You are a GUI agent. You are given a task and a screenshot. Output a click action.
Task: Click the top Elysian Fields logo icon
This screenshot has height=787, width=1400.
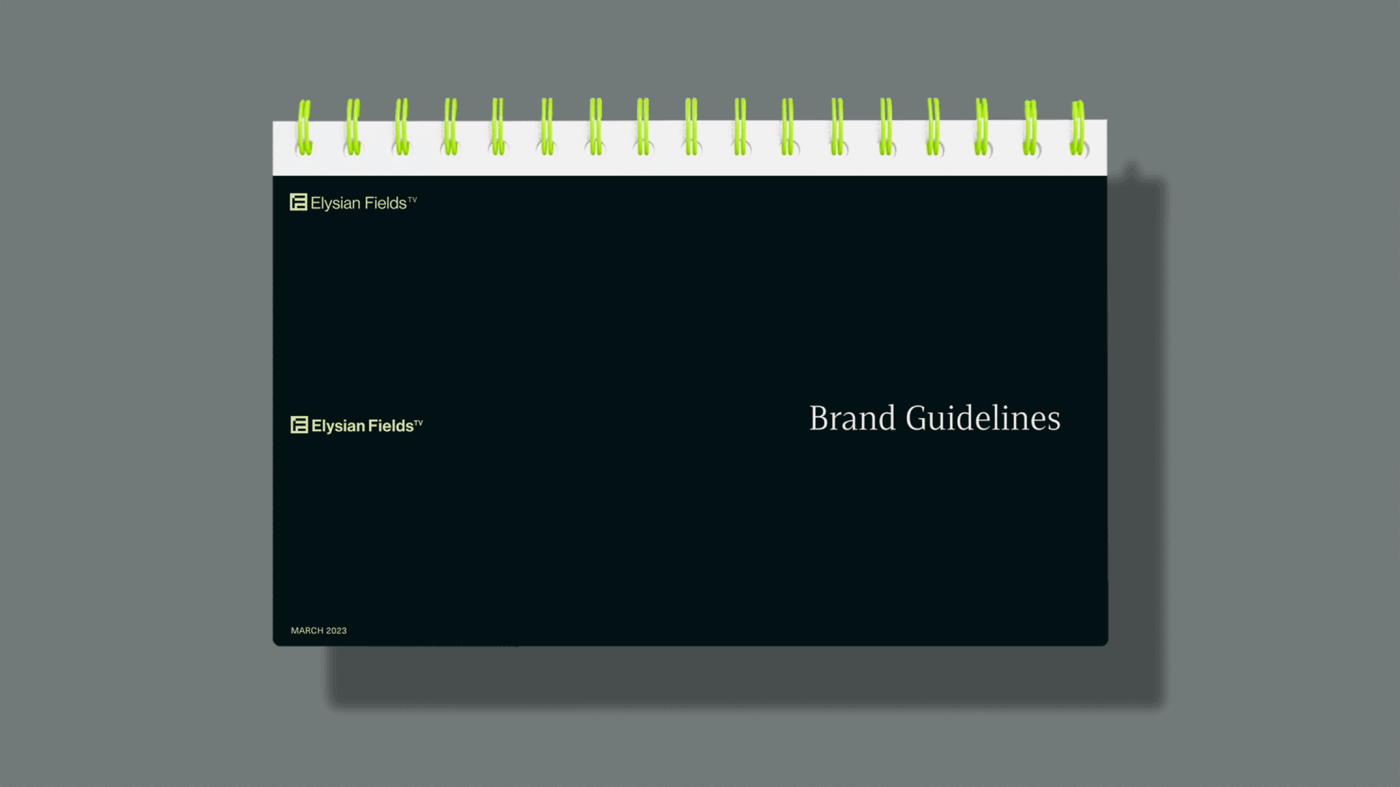pos(298,202)
